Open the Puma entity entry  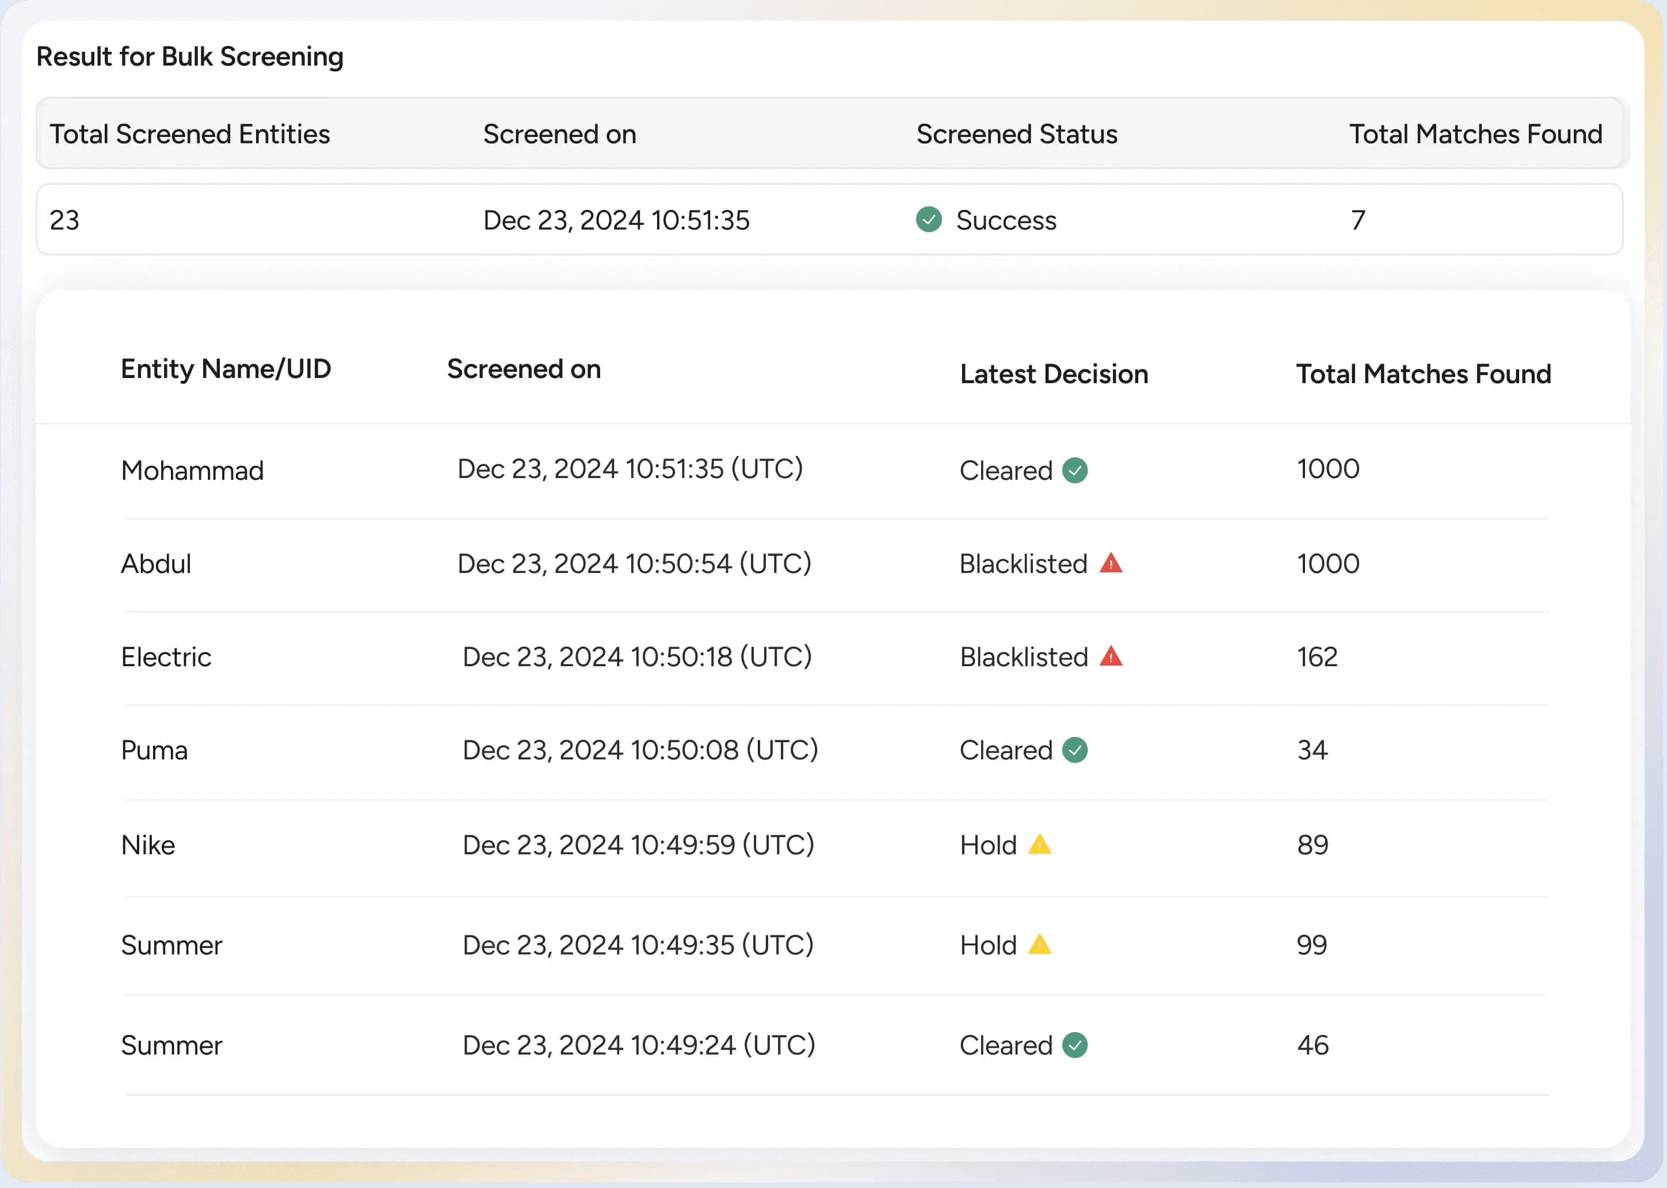click(154, 751)
